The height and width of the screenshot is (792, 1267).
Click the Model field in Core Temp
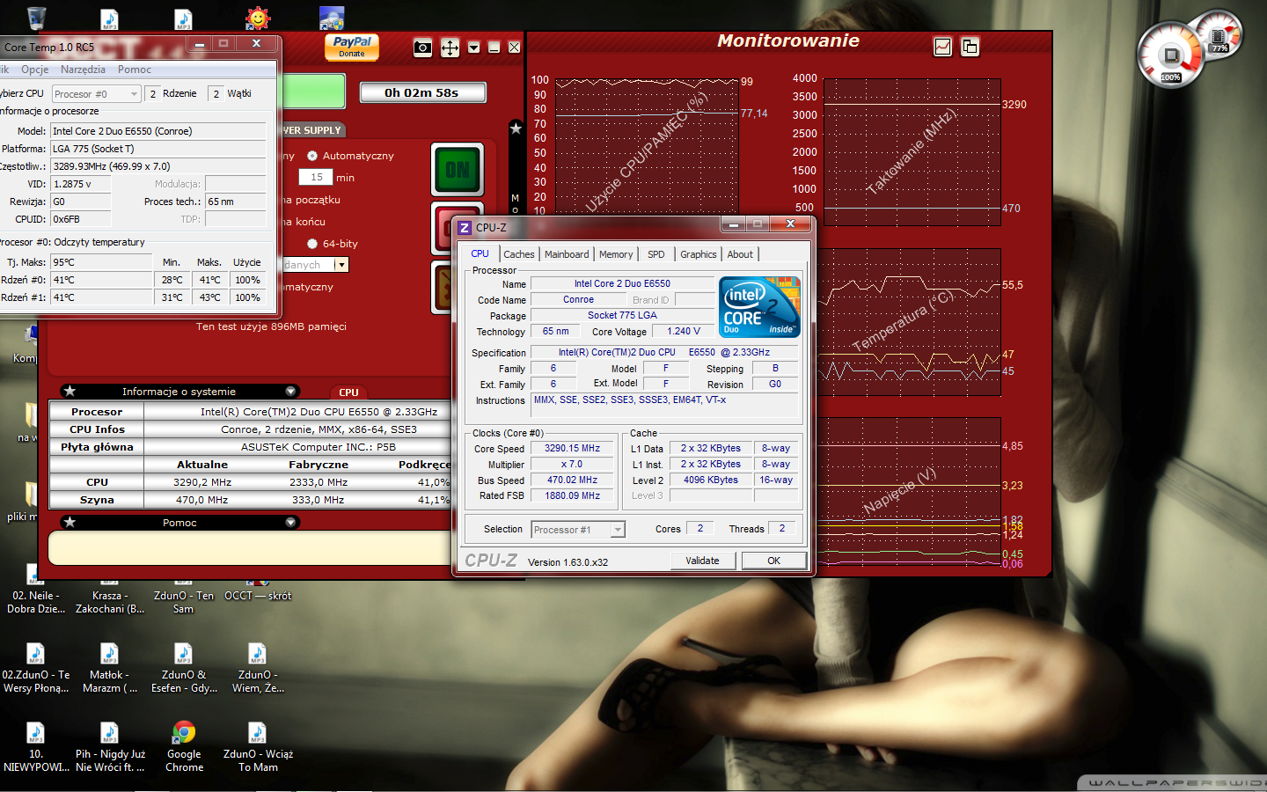point(158,131)
